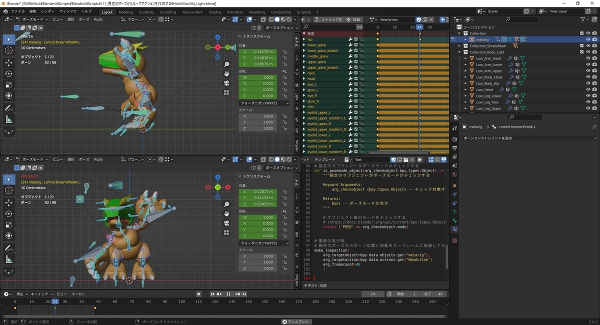Click the zoom magnifier in upper viewport

[226, 64]
